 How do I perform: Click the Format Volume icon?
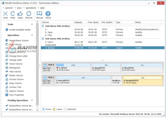(7, 79)
